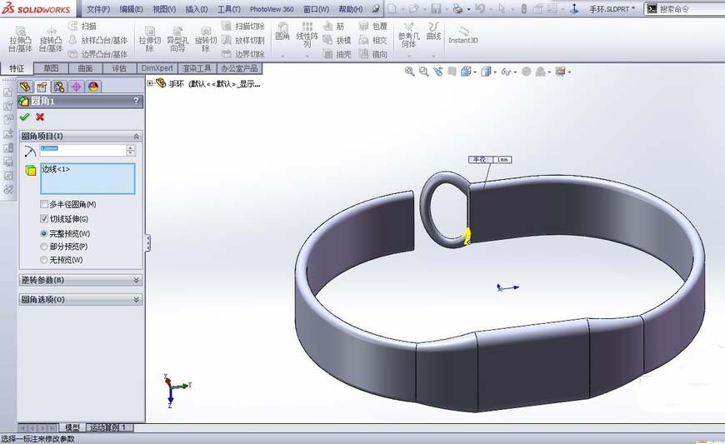Uncheck the 切线延伸 checkbox
This screenshot has height=444, width=725.
(x=44, y=218)
